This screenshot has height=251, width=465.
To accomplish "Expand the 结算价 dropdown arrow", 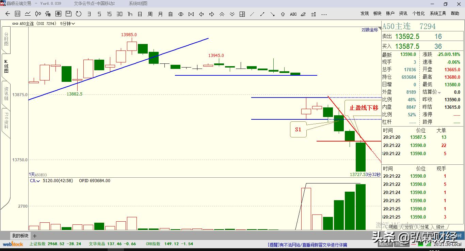I will pyautogui.click(x=439, y=93).
